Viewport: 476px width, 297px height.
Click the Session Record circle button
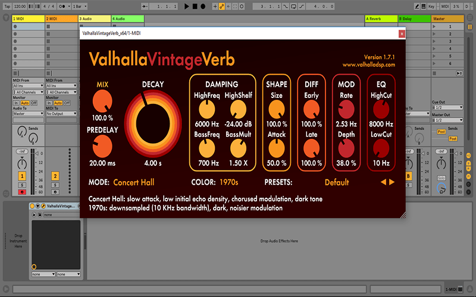click(242, 6)
